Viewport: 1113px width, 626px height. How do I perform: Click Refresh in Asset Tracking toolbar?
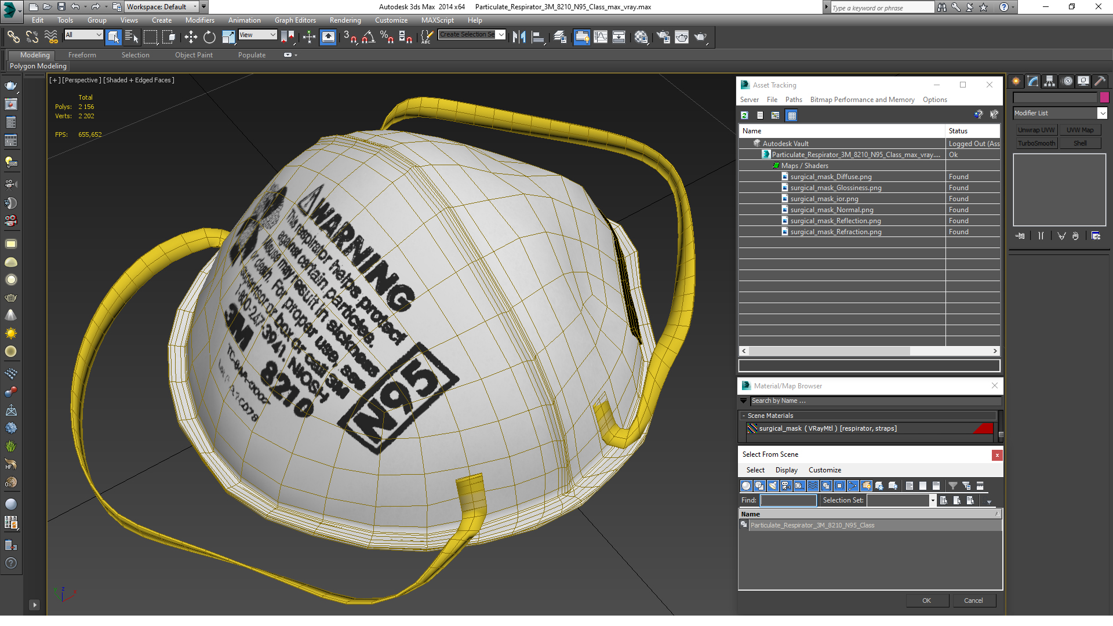coord(745,115)
